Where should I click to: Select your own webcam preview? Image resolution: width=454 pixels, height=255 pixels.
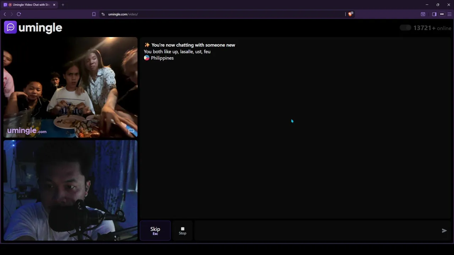(x=70, y=190)
